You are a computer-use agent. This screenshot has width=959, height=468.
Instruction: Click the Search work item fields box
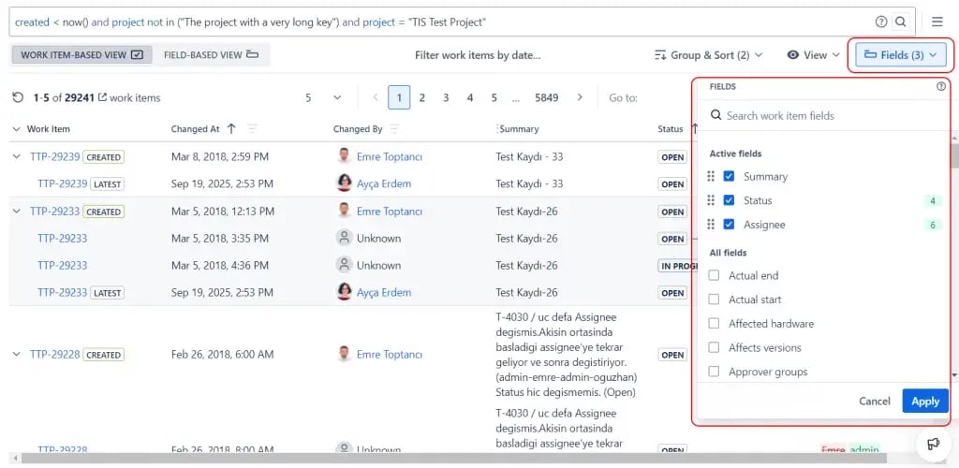point(824,115)
